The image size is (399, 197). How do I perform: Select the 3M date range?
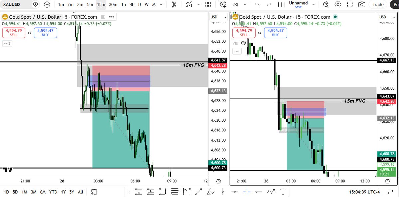pos(33,192)
